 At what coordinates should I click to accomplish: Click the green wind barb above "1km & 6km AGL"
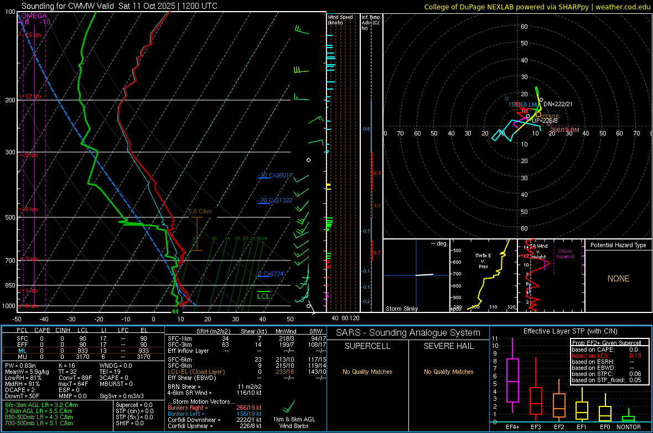[288, 406]
